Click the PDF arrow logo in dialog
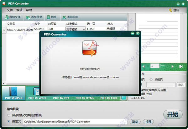The image size is (188, 129). (x=90, y=48)
